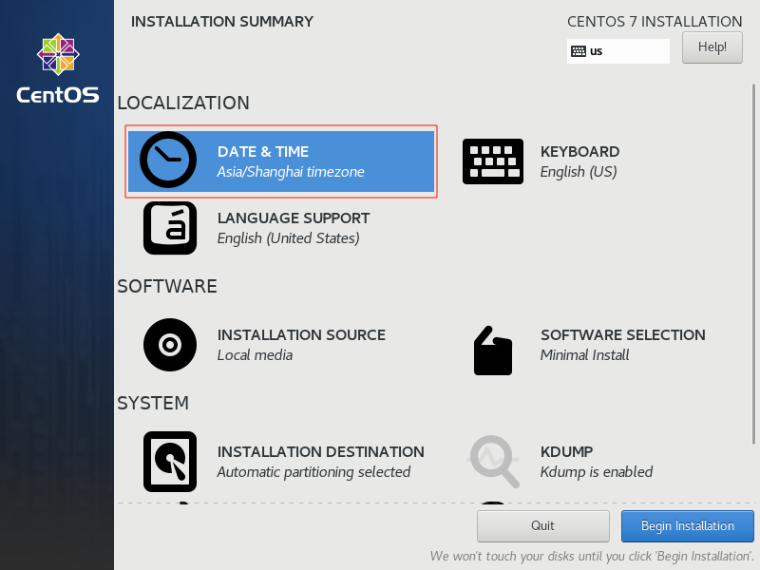Open the KEYBOARD settings label
This screenshot has height=570, width=760.
coord(579,152)
